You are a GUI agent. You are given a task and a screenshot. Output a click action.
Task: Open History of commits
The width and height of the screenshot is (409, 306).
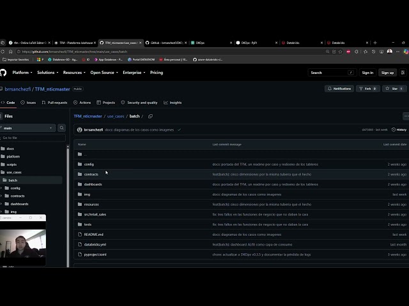tap(399, 129)
